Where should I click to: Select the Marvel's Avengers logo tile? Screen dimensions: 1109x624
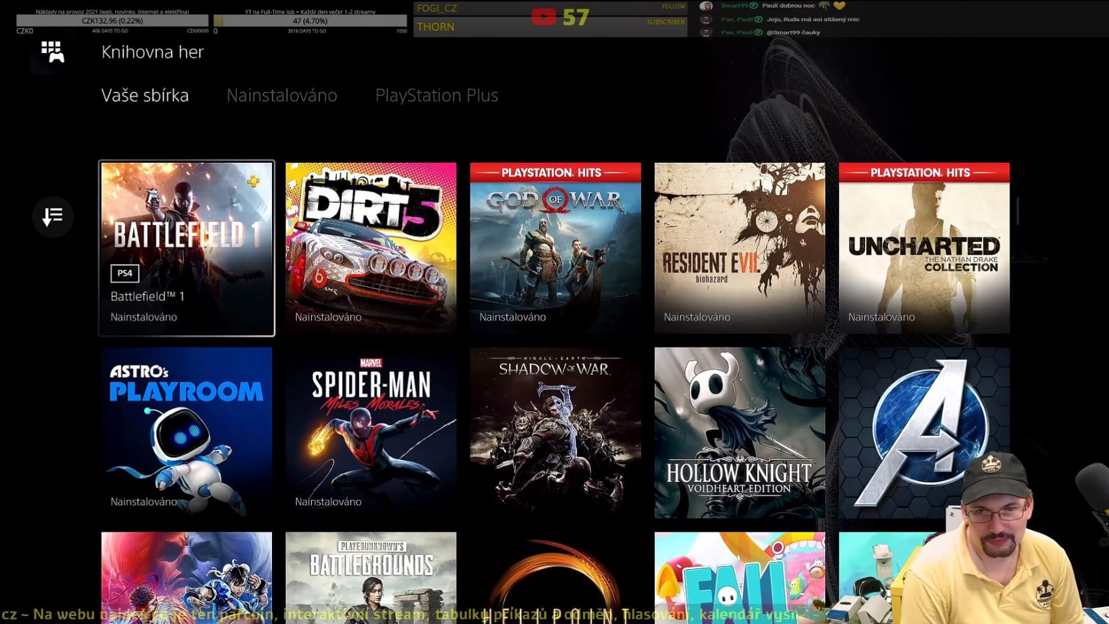[904, 412]
